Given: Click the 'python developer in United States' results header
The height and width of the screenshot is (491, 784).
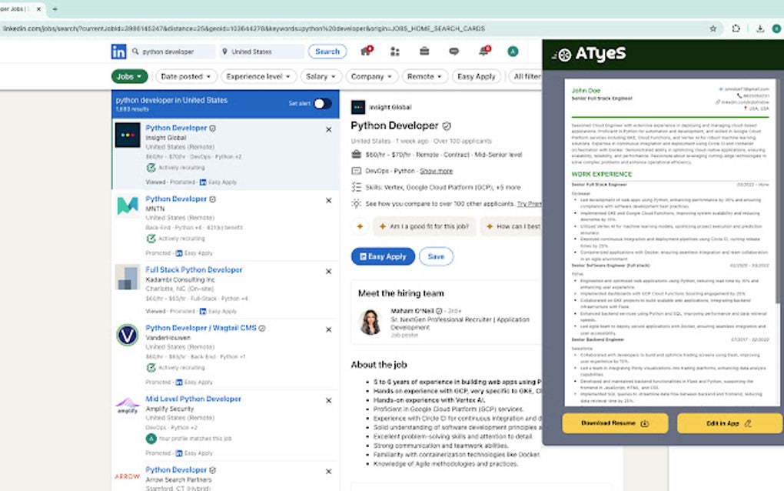Looking at the screenshot, I should point(171,100).
